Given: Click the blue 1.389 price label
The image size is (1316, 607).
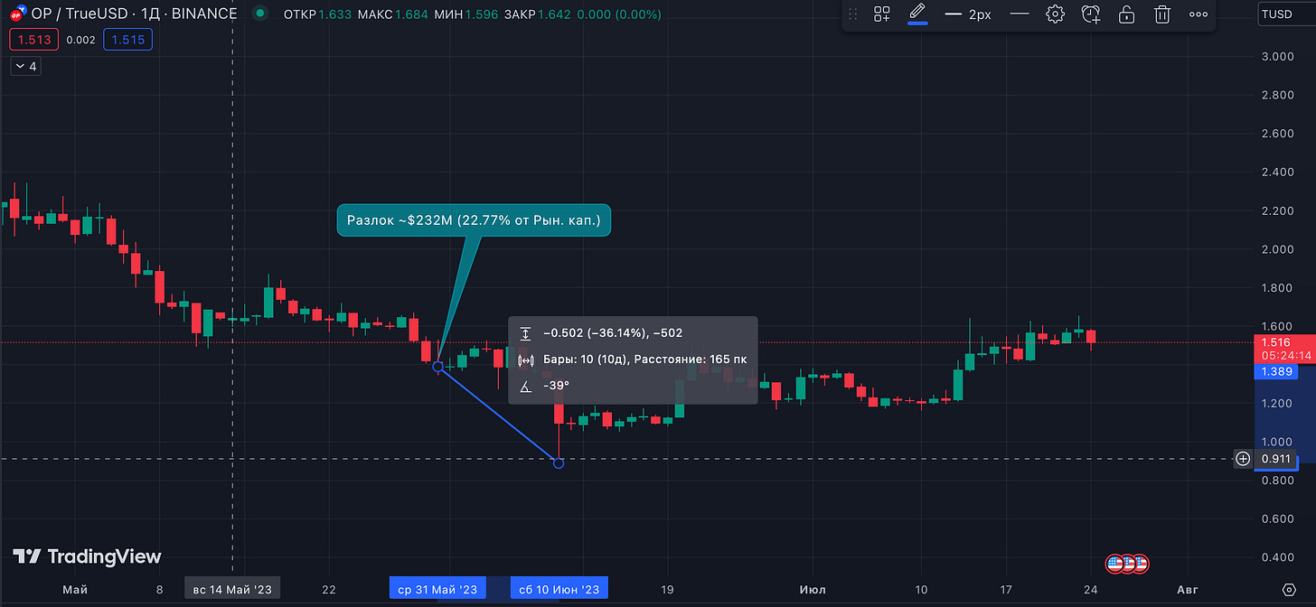Looking at the screenshot, I should pyautogui.click(x=1277, y=372).
